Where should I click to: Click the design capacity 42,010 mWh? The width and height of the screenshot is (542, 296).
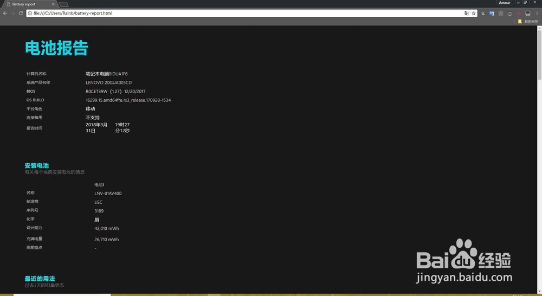coord(106,228)
